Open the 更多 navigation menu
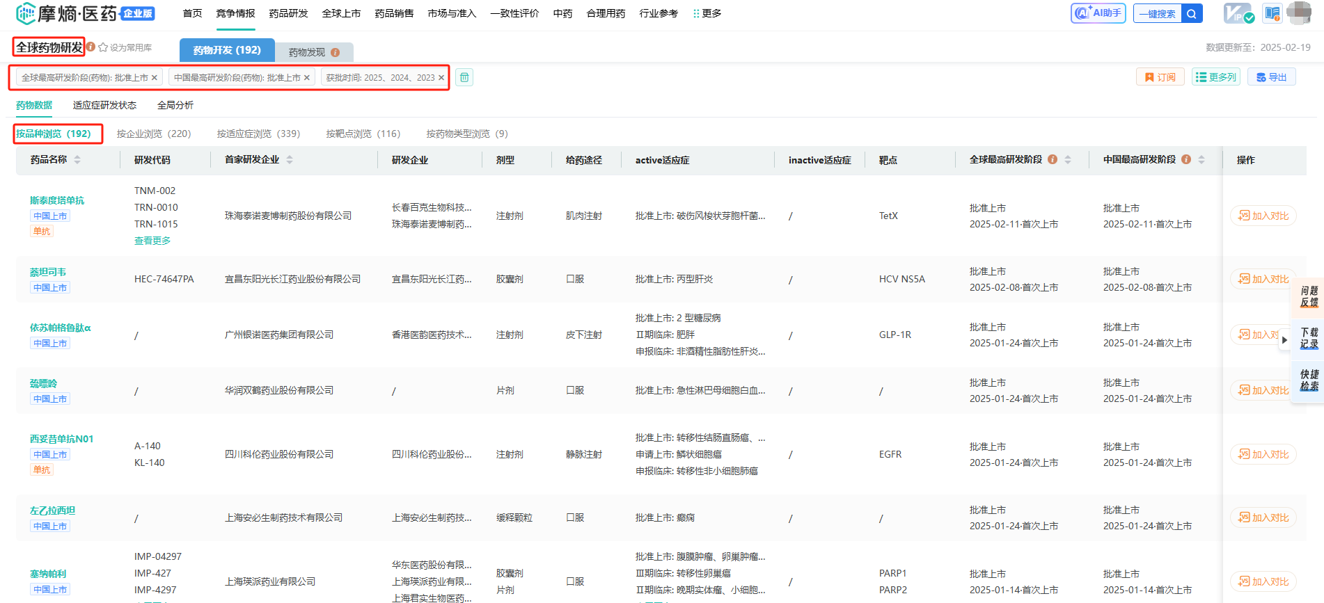The image size is (1324, 603). coord(707,13)
